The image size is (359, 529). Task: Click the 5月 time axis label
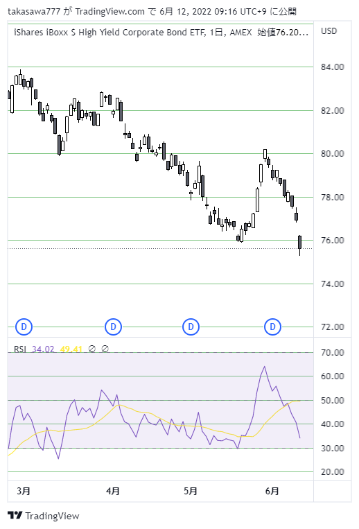[x=191, y=491]
